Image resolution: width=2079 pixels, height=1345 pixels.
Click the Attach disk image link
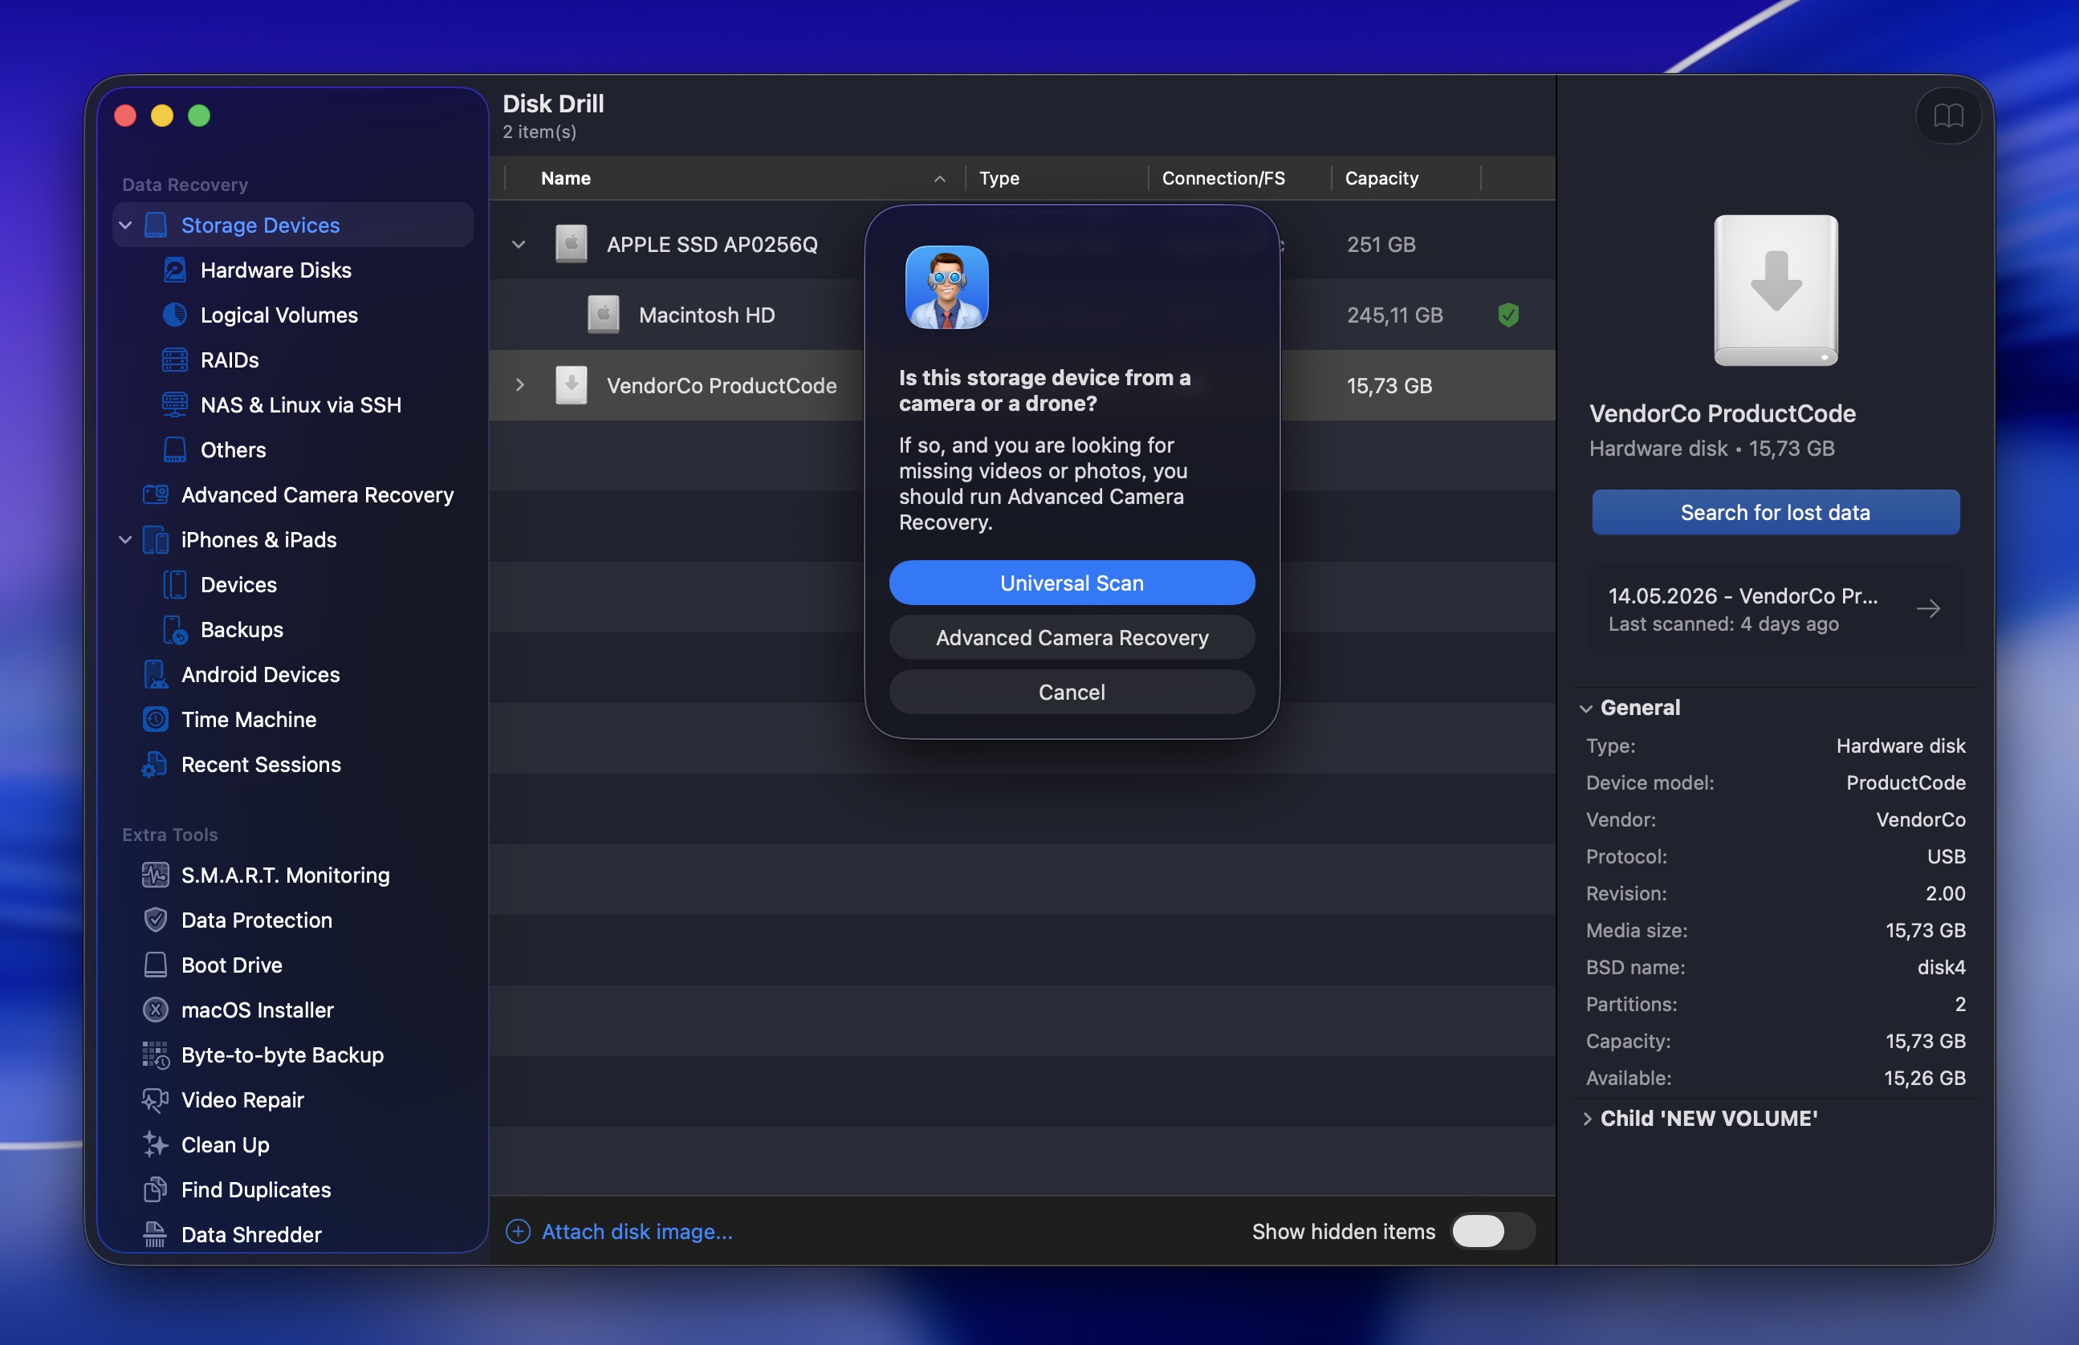637,1232
